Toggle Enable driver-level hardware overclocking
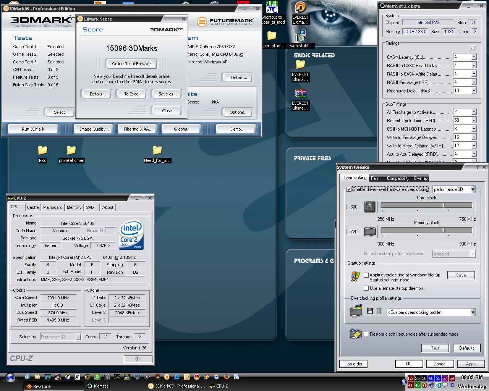This screenshot has height=391, width=489. coord(349,189)
